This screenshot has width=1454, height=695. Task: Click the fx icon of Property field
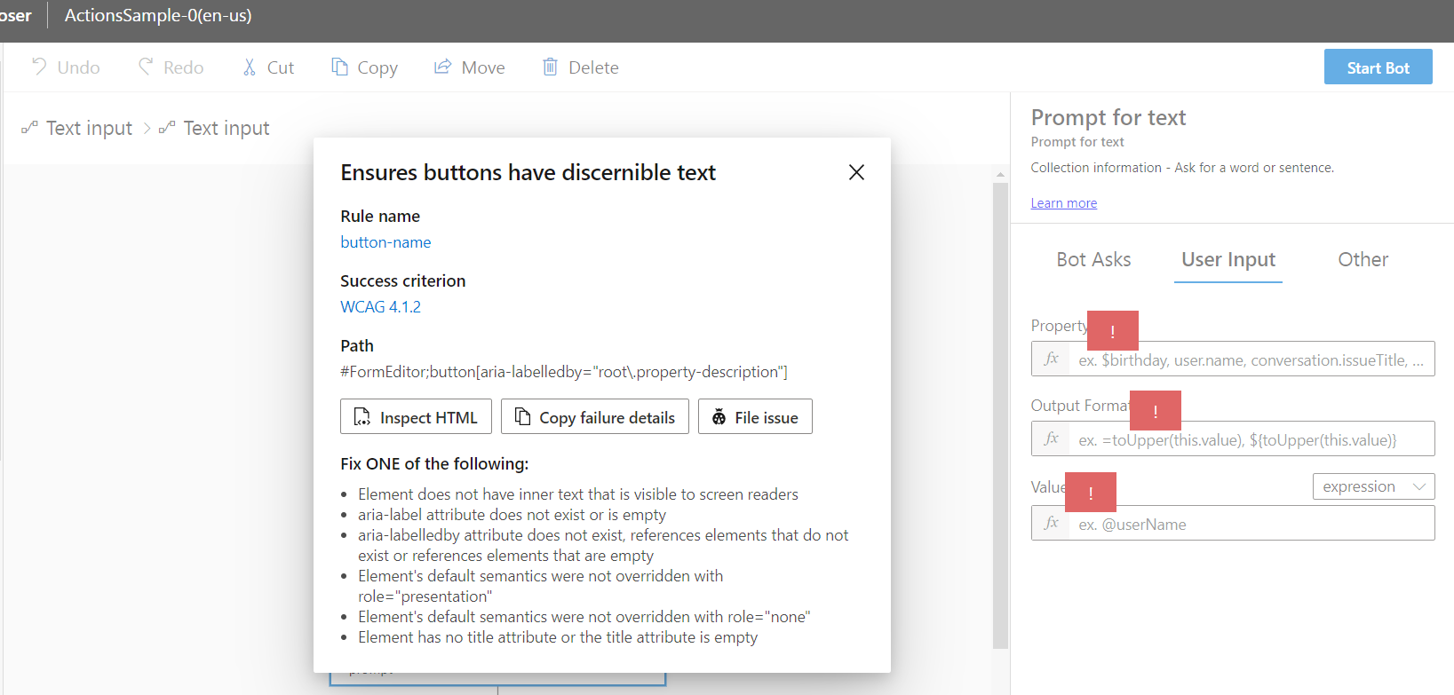click(1051, 359)
